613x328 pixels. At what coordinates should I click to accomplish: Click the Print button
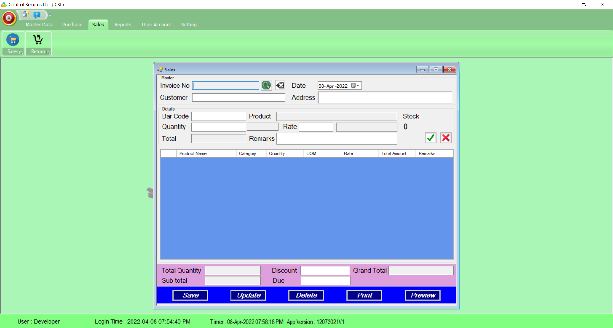pyautogui.click(x=364, y=295)
